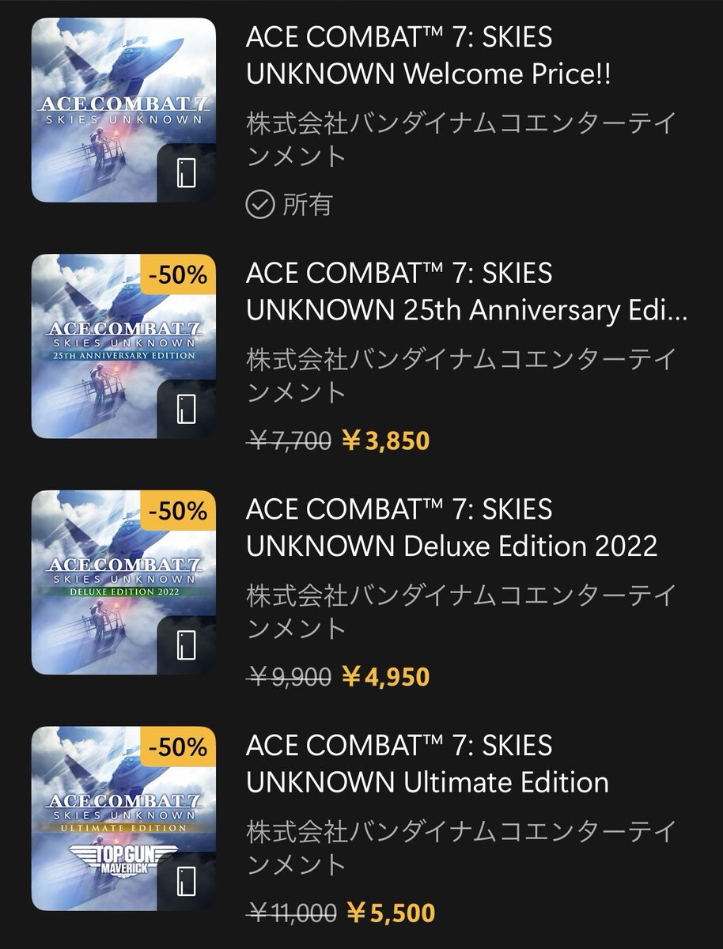Open the Deluxe Edition 2022 title link
723x949 pixels.
tap(452, 527)
